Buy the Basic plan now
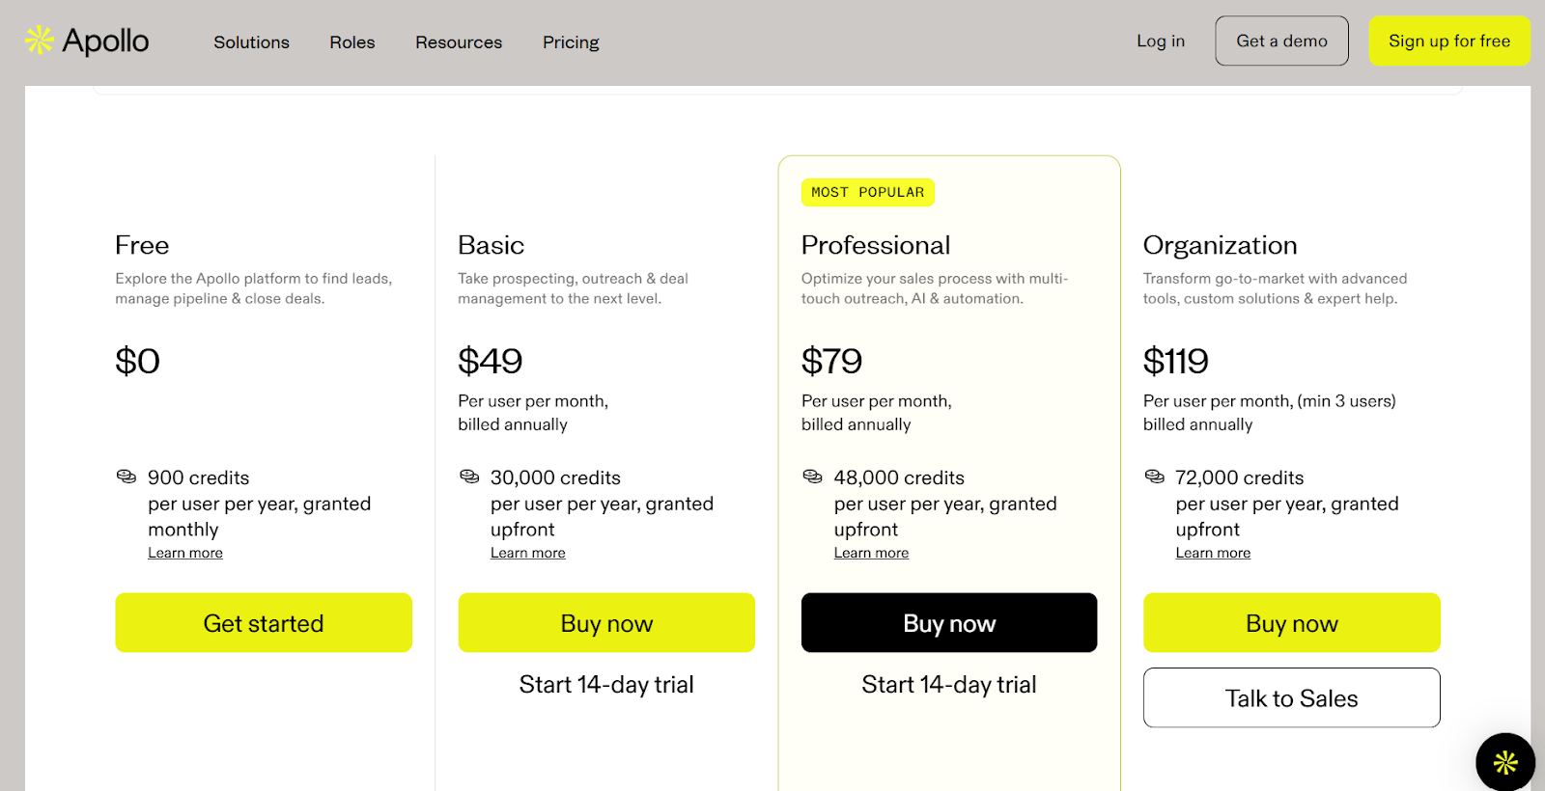The height and width of the screenshot is (791, 1545). tap(606, 623)
